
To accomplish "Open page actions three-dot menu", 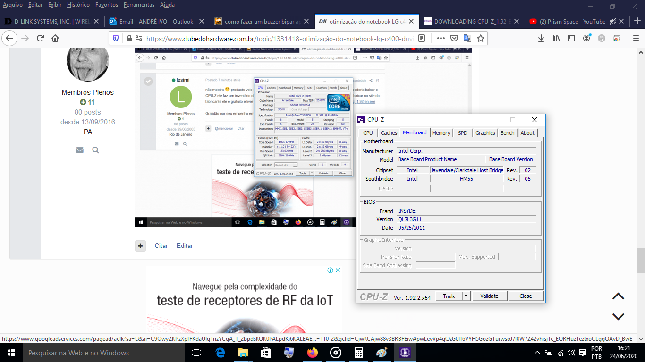I will pos(441,38).
